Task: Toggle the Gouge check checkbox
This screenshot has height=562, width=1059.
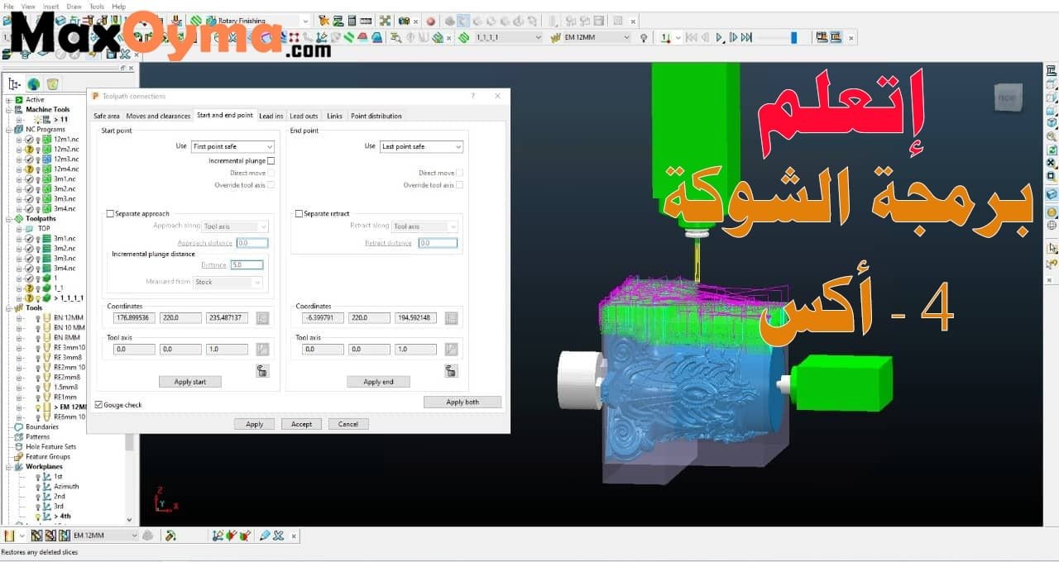Action: (98, 405)
